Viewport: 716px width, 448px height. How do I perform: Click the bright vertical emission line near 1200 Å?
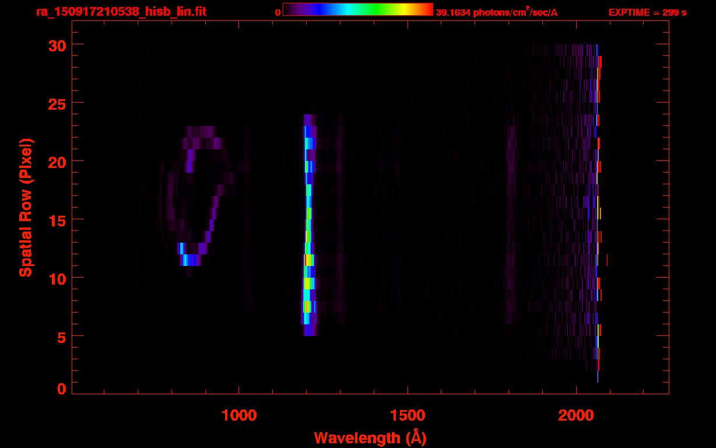click(309, 225)
